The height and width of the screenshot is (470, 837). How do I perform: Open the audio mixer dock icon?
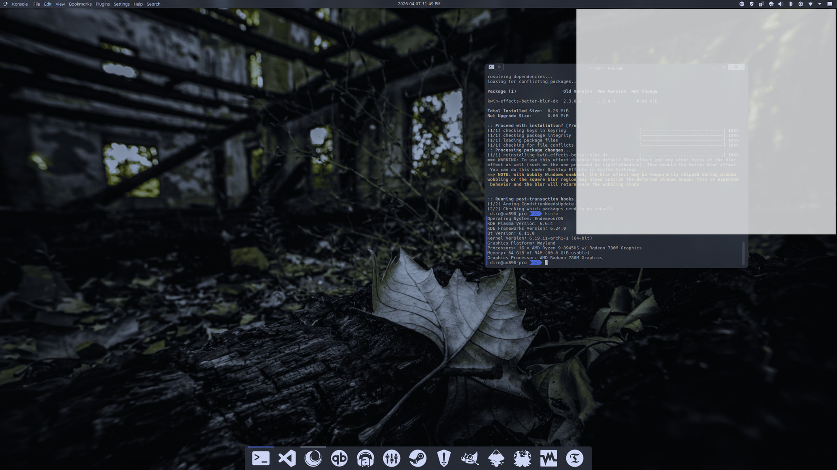pos(391,458)
